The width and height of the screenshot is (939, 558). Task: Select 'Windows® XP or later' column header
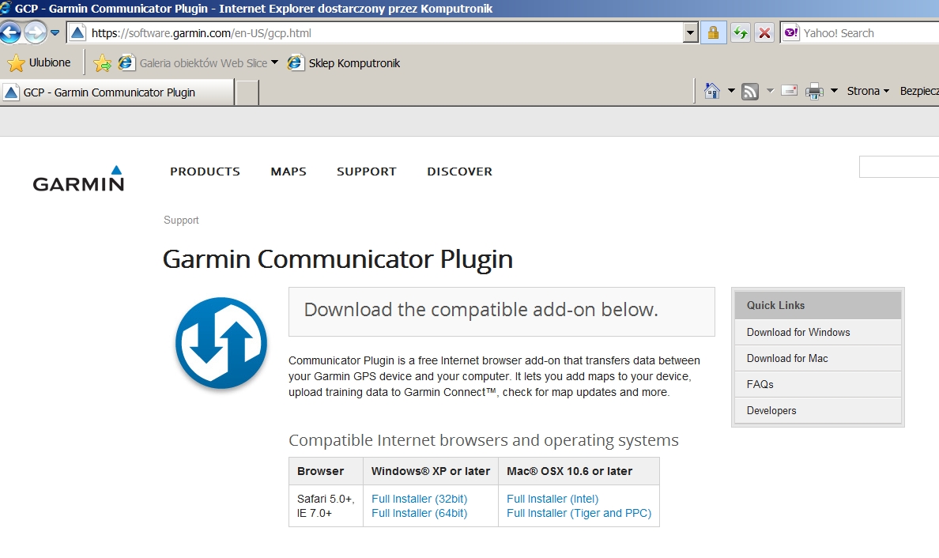pyautogui.click(x=431, y=471)
